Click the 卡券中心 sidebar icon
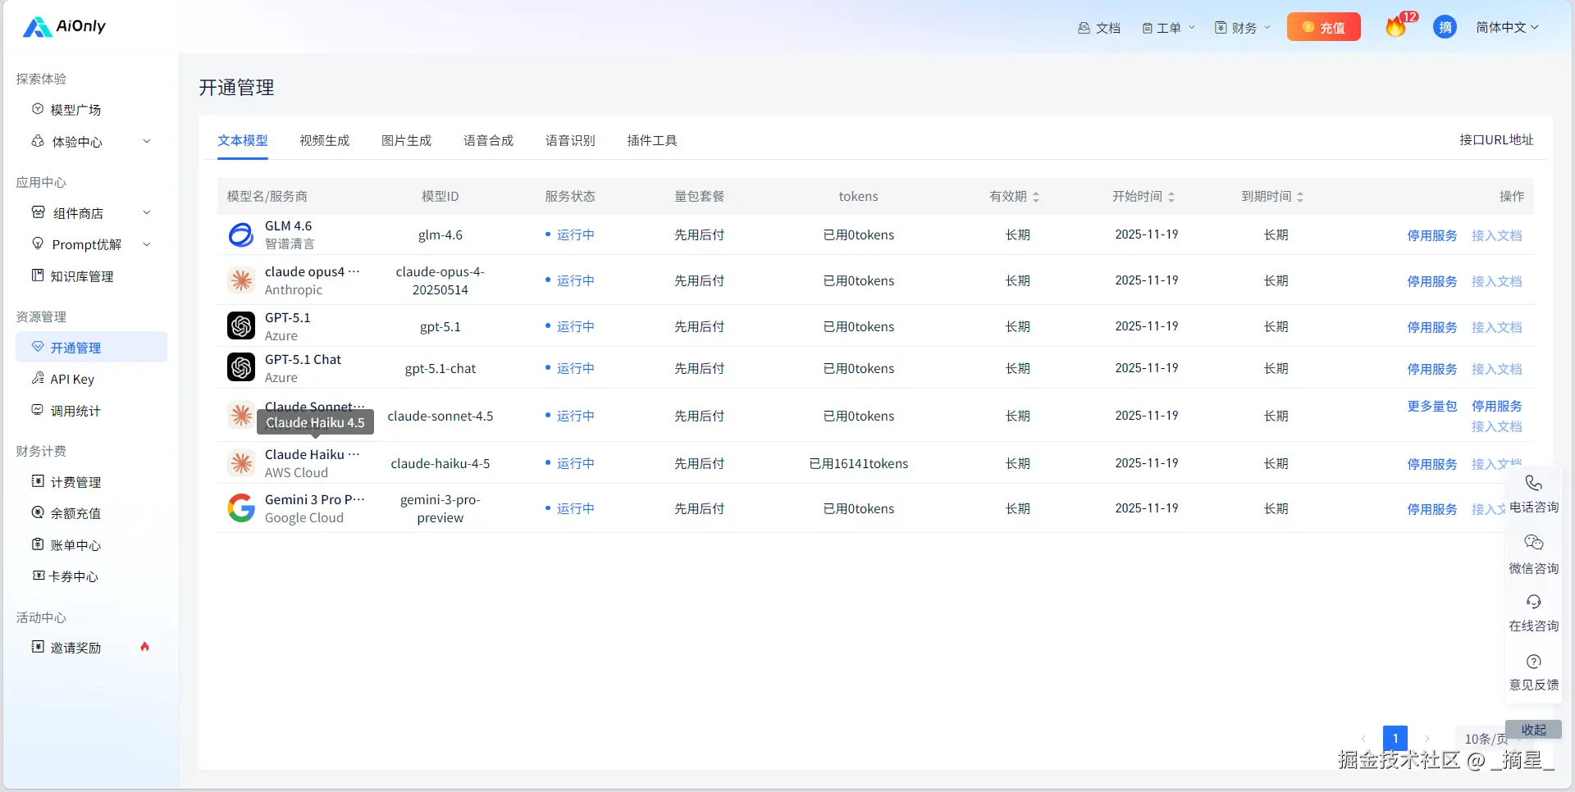Viewport: 1575px width, 792px height. [x=38, y=576]
